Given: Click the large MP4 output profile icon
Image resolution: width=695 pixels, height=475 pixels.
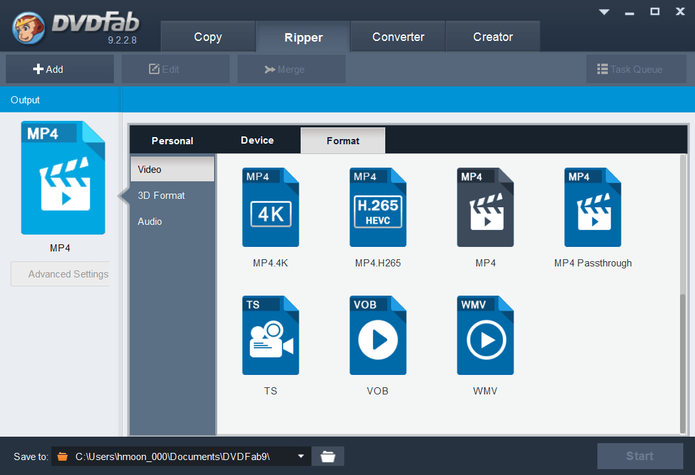Looking at the screenshot, I should coord(63,177).
